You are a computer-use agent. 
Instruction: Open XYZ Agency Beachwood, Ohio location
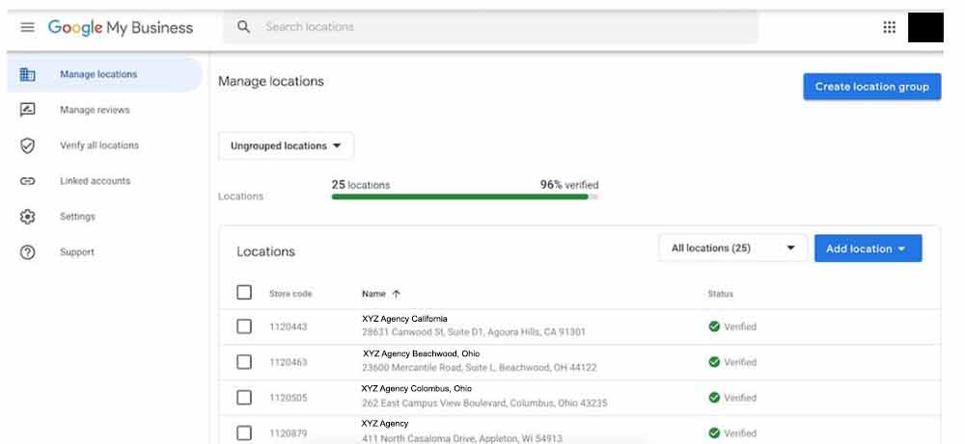pos(421,353)
